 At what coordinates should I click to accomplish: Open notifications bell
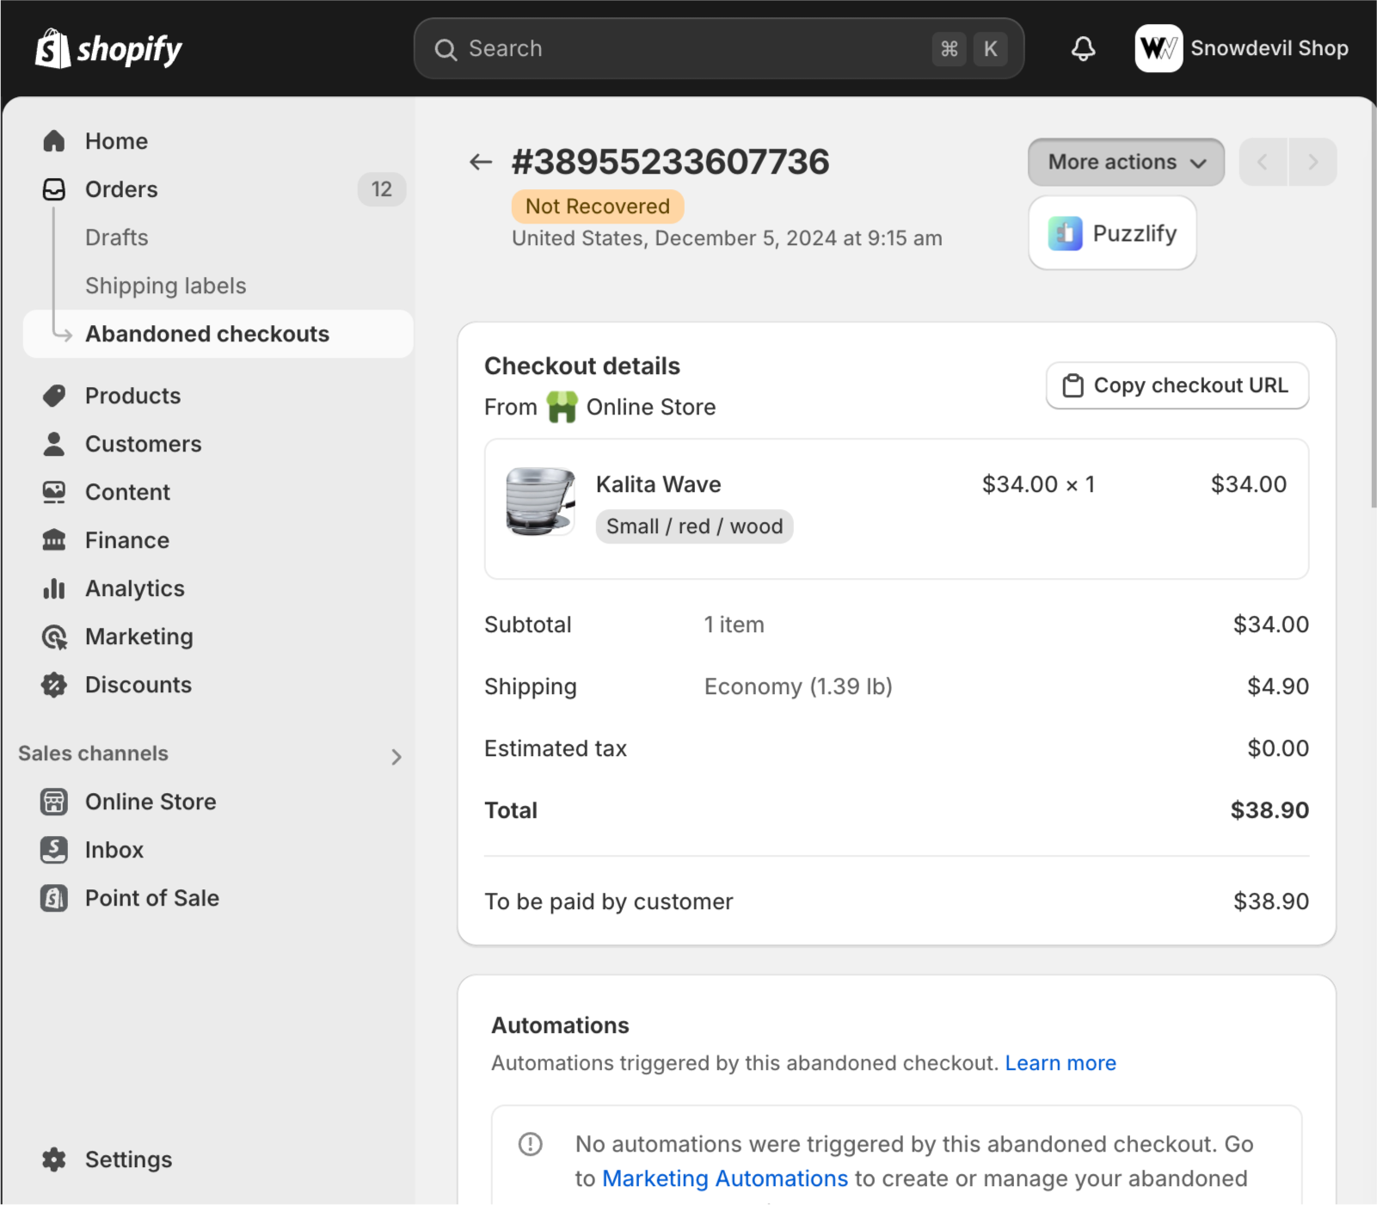coord(1083,49)
